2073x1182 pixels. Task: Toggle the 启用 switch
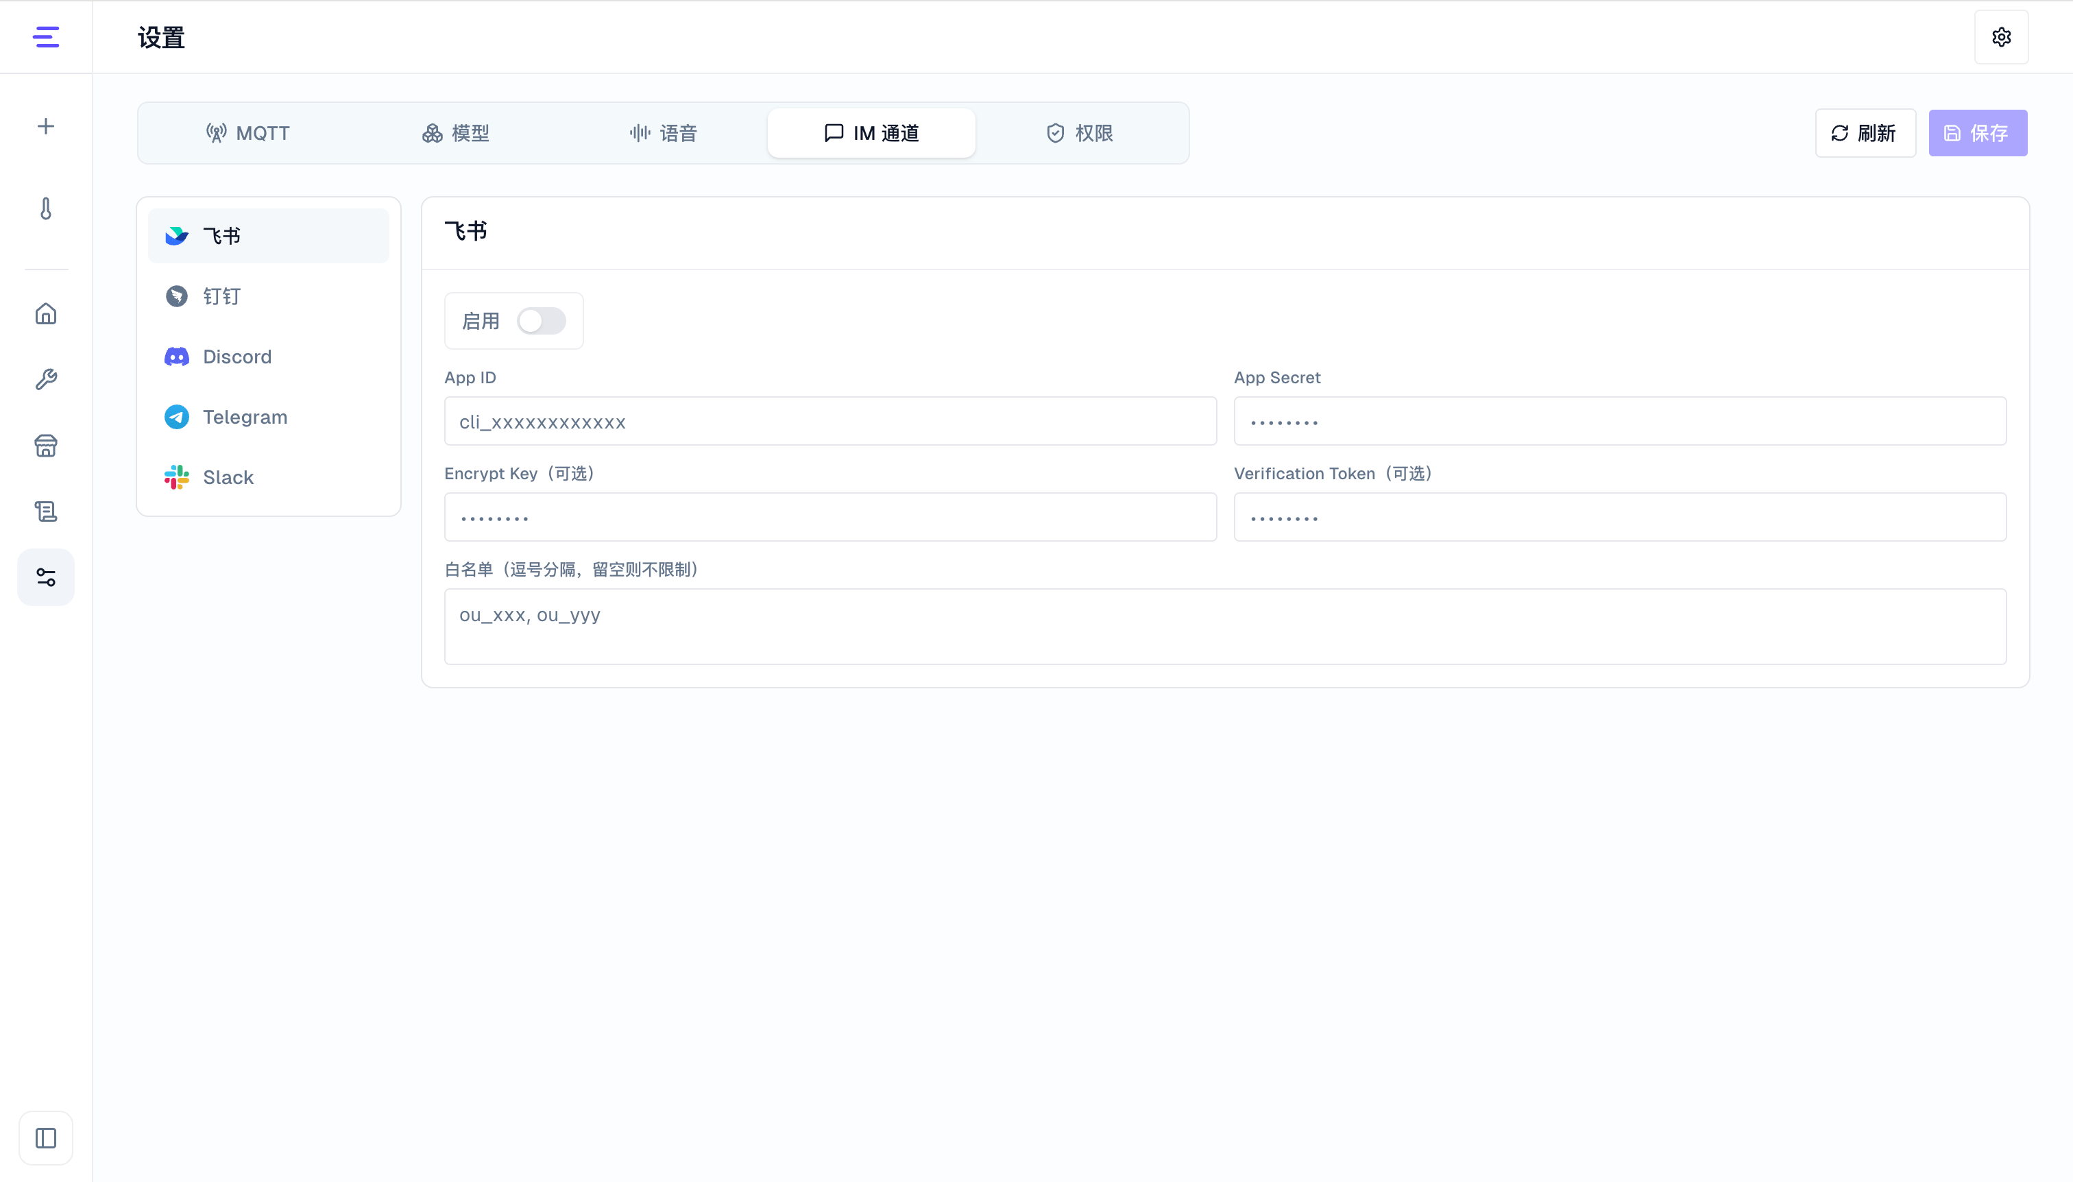click(x=542, y=321)
